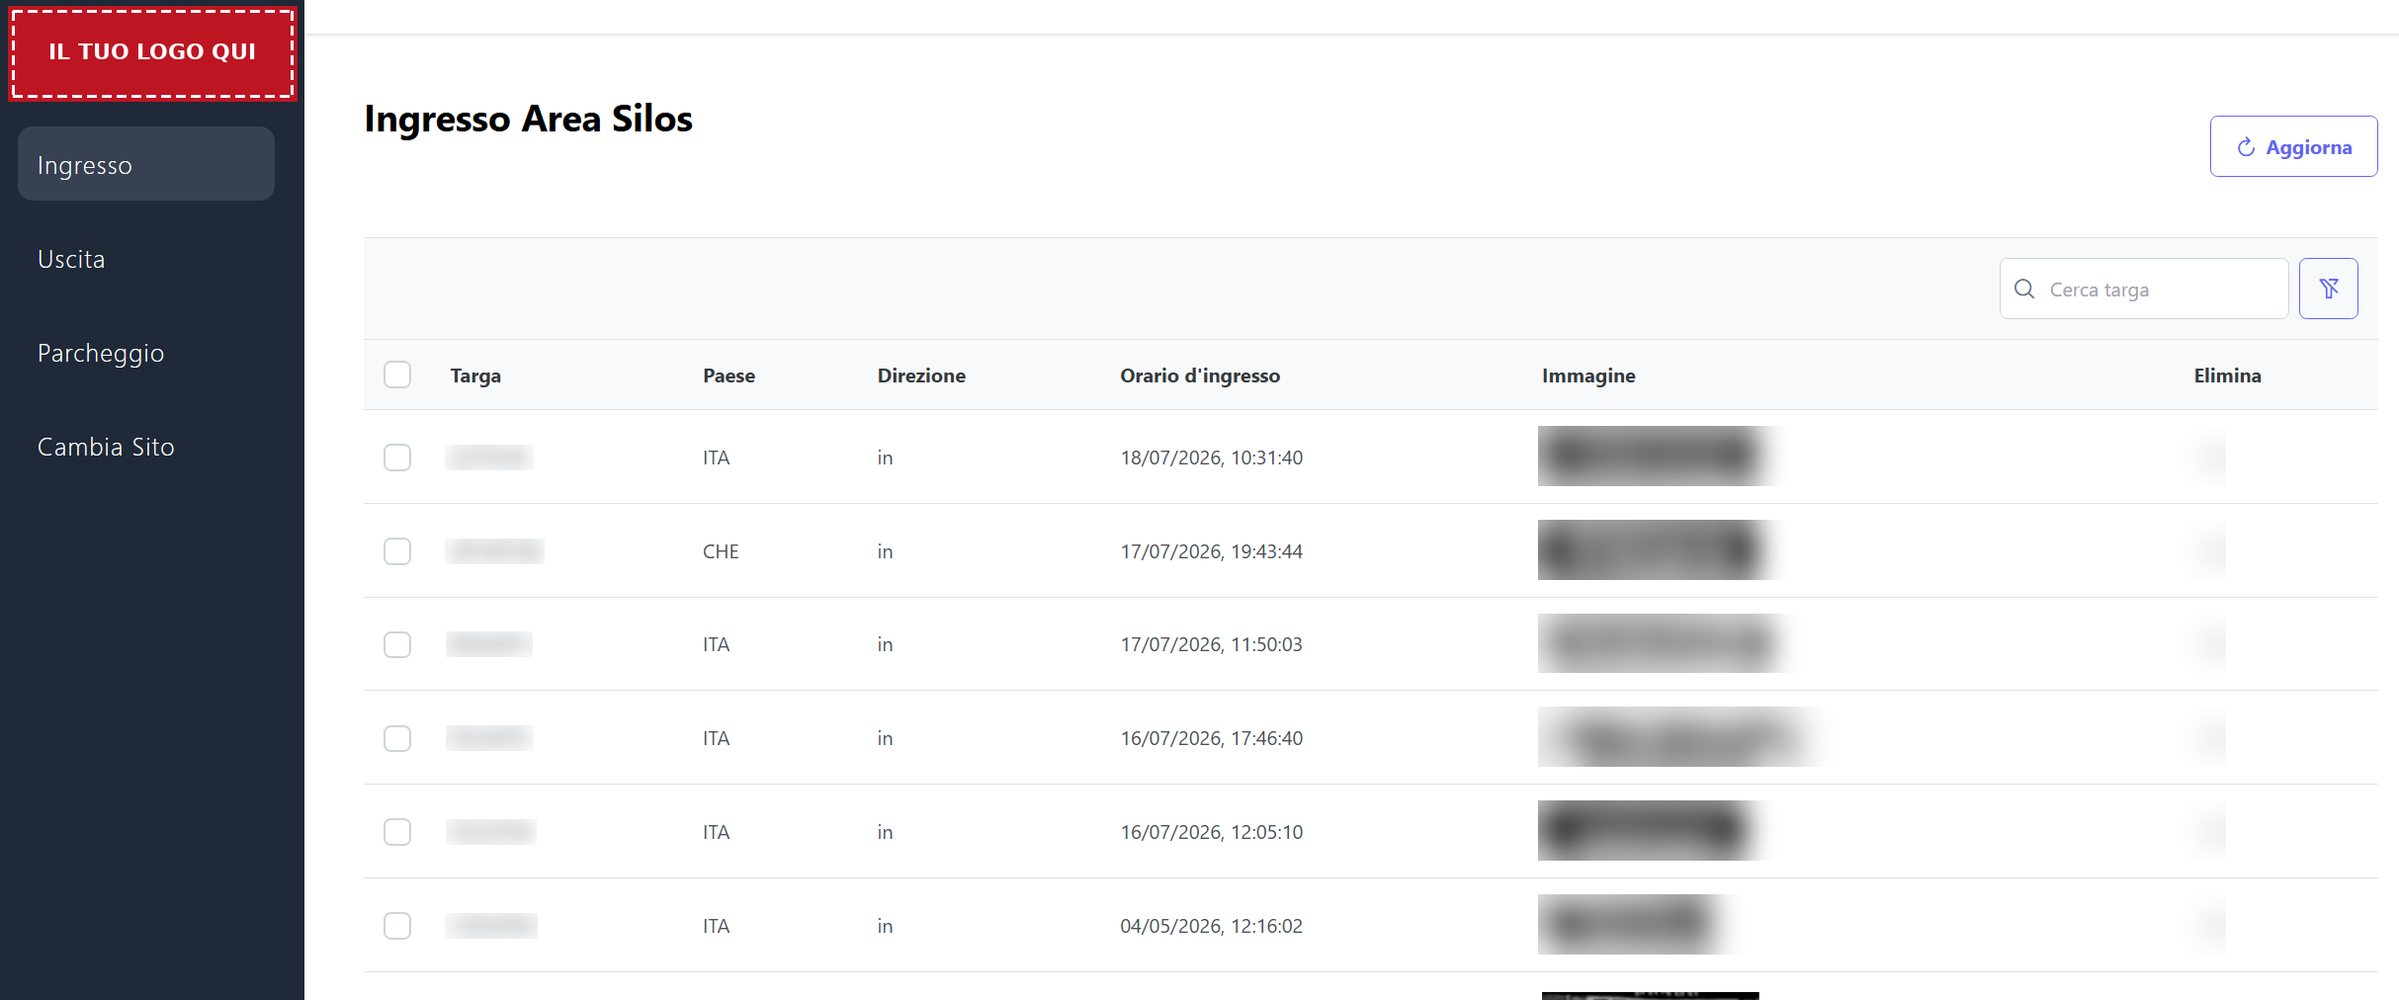2399x1000 pixels.
Task: Focus the Cerca targa search field
Action: coord(2143,289)
